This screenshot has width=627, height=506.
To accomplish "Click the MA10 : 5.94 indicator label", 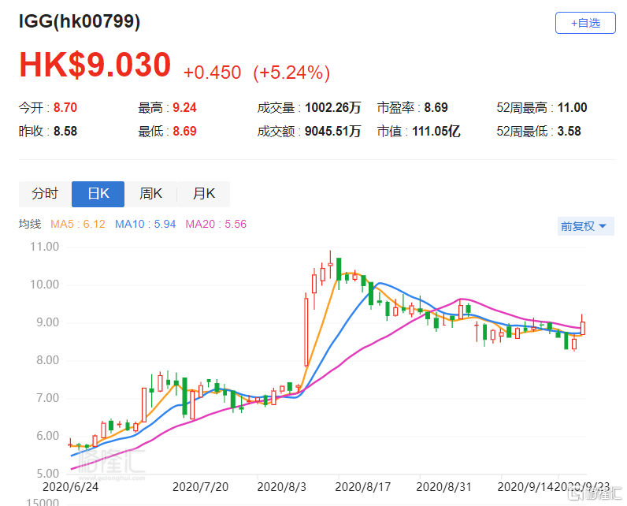I will 145,224.
